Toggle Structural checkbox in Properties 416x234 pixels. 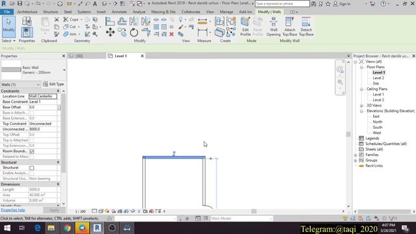pyautogui.click(x=32, y=168)
